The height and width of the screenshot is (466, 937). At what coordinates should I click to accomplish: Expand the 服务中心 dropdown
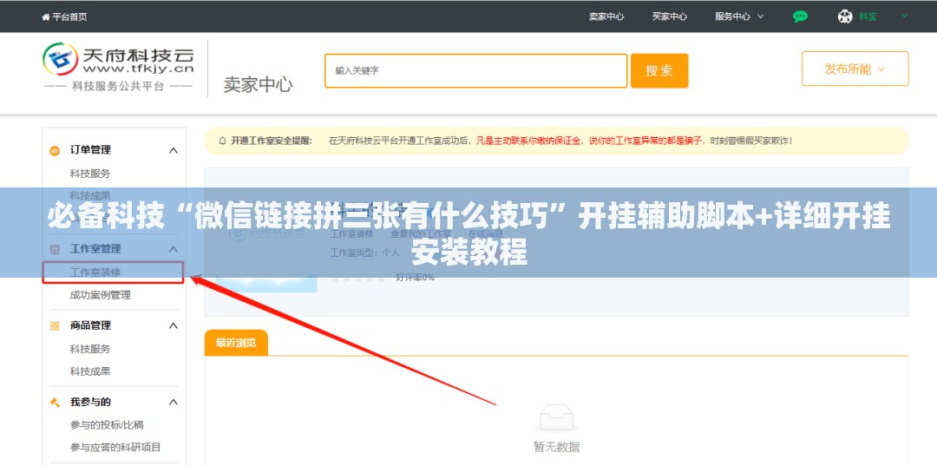tap(739, 16)
